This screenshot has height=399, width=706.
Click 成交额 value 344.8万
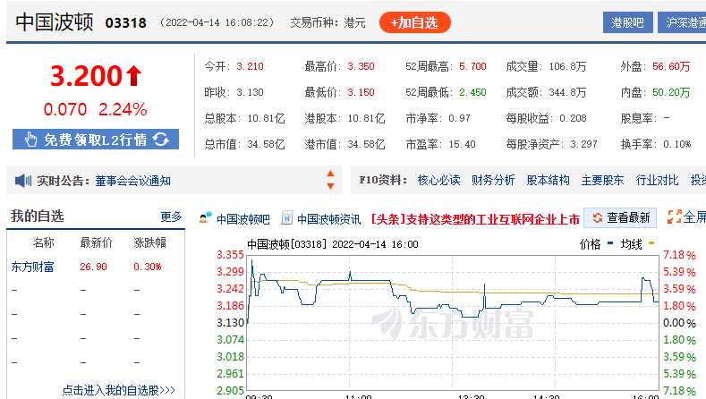(x=568, y=92)
